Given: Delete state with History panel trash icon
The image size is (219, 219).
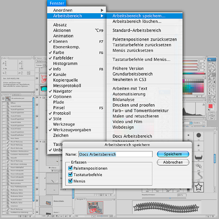Looking at the screenshot, I should click(x=30, y=216).
